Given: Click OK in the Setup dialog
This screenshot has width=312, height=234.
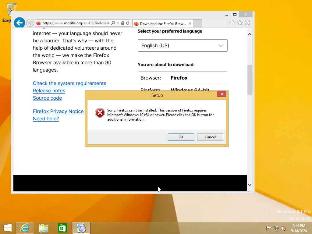Looking at the screenshot, I should point(181,137).
